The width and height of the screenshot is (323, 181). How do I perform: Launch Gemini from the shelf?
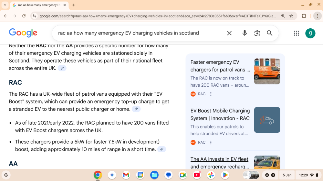click(112, 175)
